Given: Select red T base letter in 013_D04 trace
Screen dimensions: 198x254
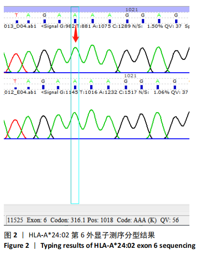Looking at the screenshot, I should (16, 15).
